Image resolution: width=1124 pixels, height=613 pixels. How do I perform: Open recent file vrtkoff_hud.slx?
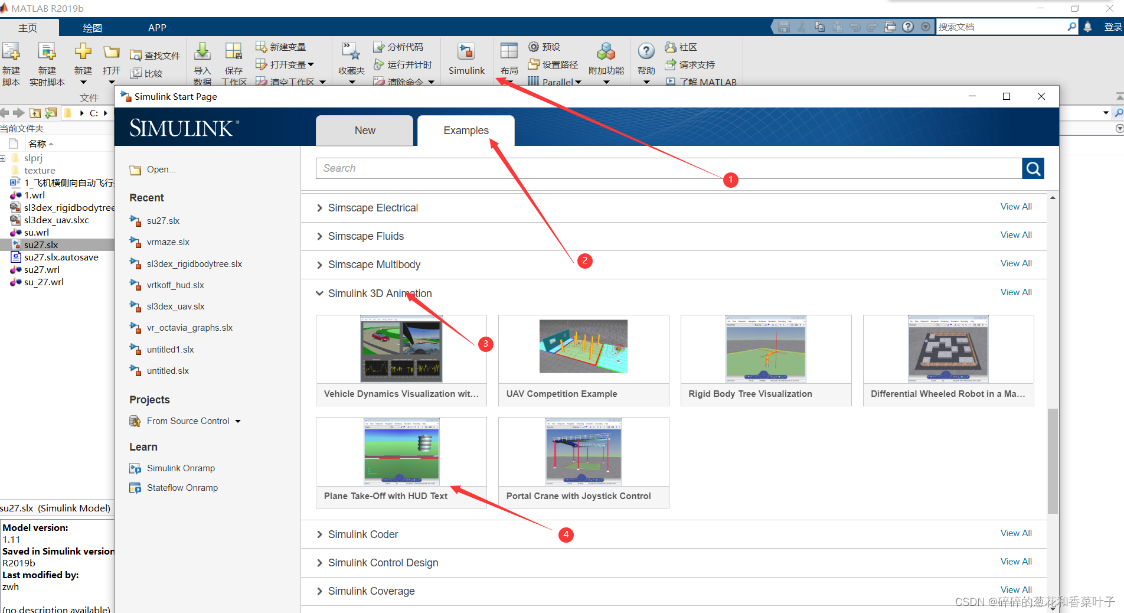(167, 285)
